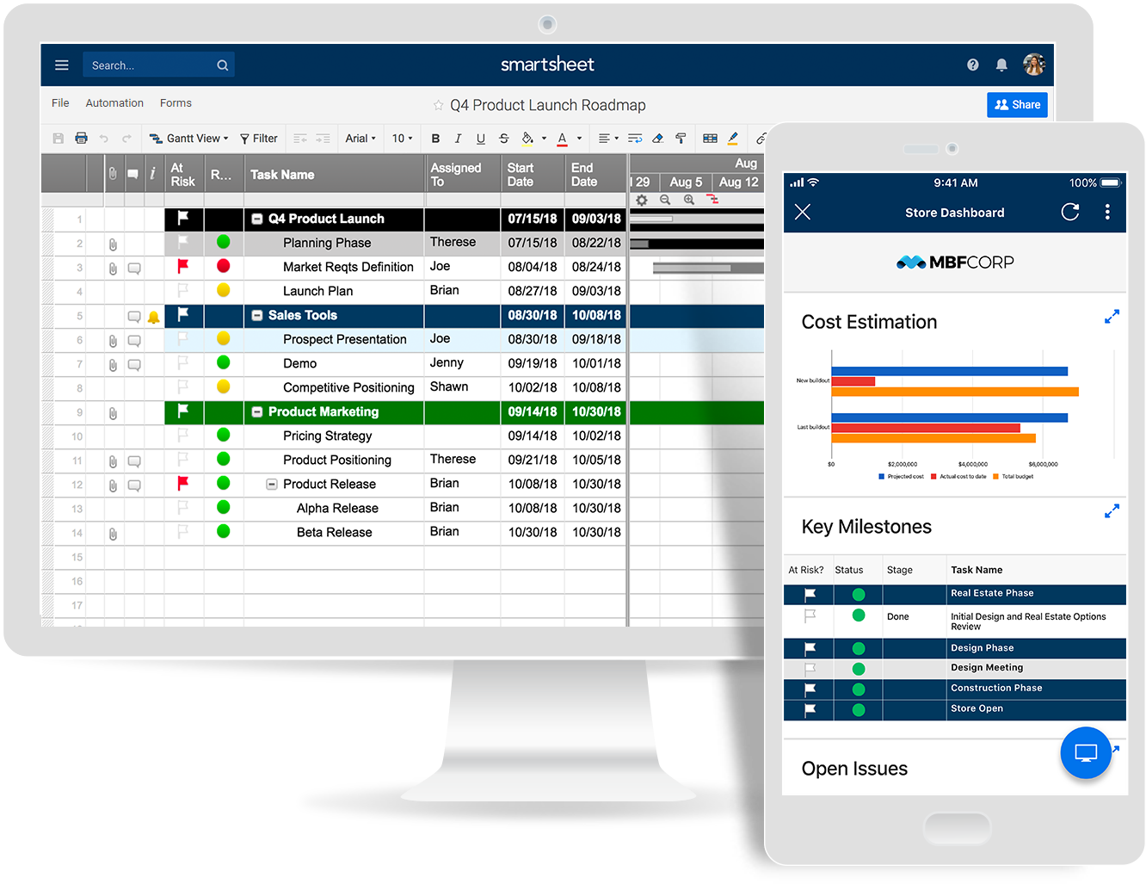Toggle At Risk flag for Competitive Positioning
The image size is (1146, 884).
[182, 387]
